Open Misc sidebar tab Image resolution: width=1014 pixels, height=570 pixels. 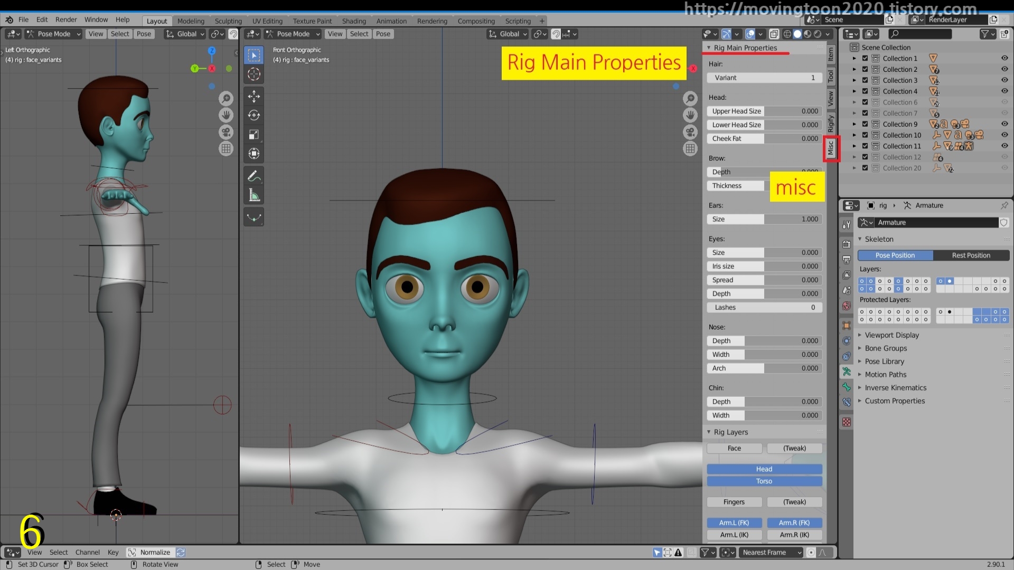coord(831,148)
